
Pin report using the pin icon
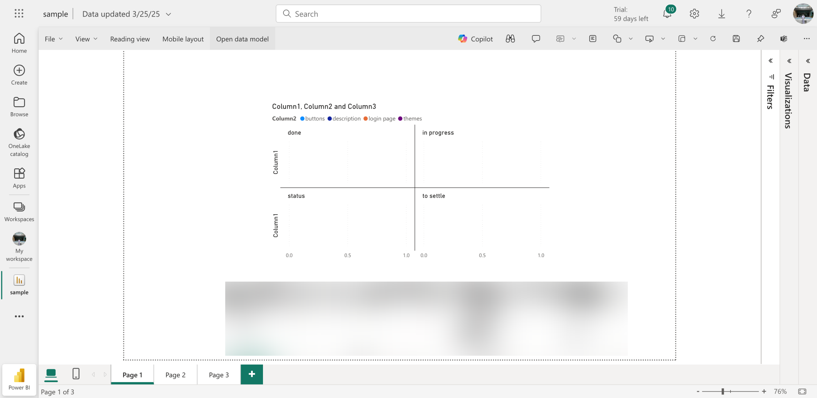tap(761, 39)
